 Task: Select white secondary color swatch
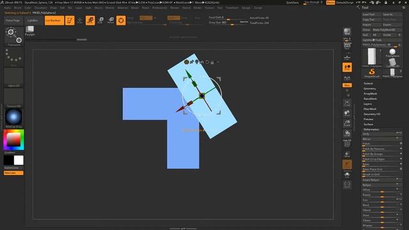click(19, 160)
